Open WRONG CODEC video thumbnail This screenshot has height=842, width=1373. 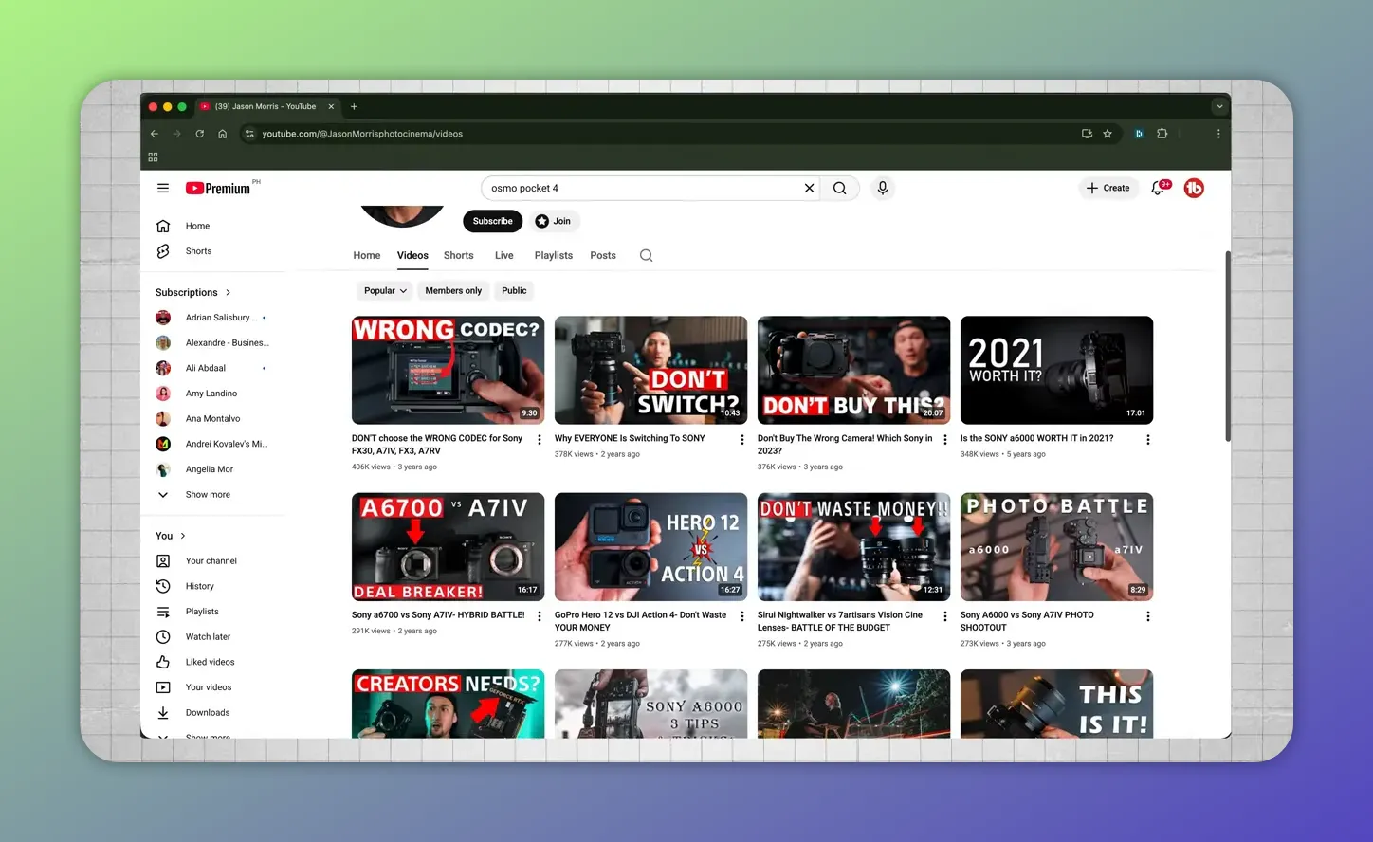click(449, 371)
